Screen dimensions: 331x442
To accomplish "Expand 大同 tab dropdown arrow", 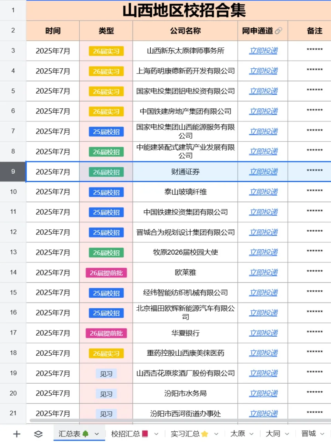I will point(287,434).
